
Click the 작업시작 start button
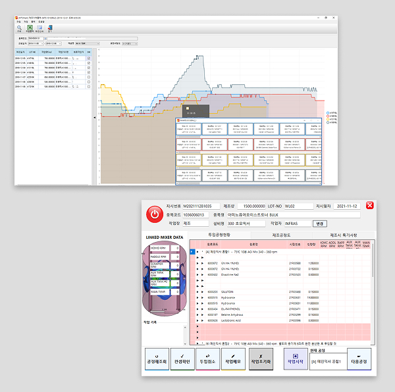pos(294,360)
